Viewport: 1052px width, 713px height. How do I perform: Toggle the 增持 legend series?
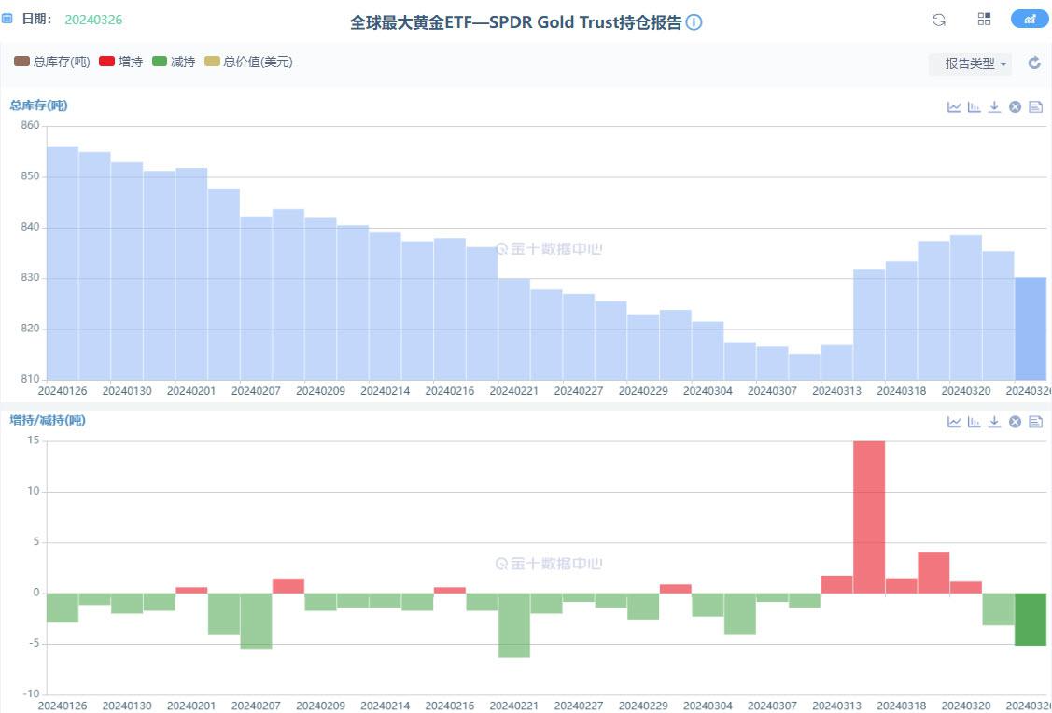point(122,61)
